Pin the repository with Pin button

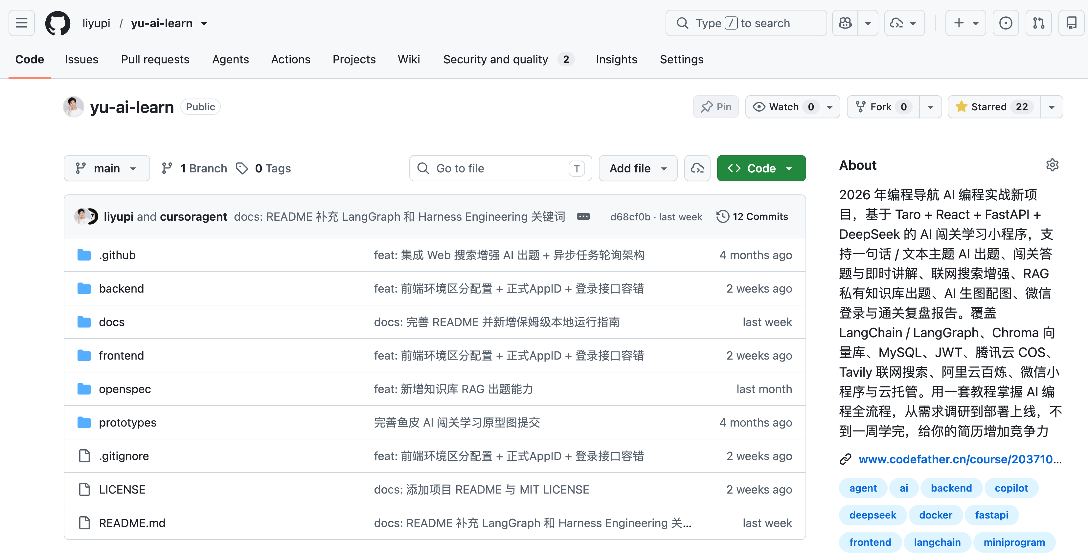tap(716, 107)
